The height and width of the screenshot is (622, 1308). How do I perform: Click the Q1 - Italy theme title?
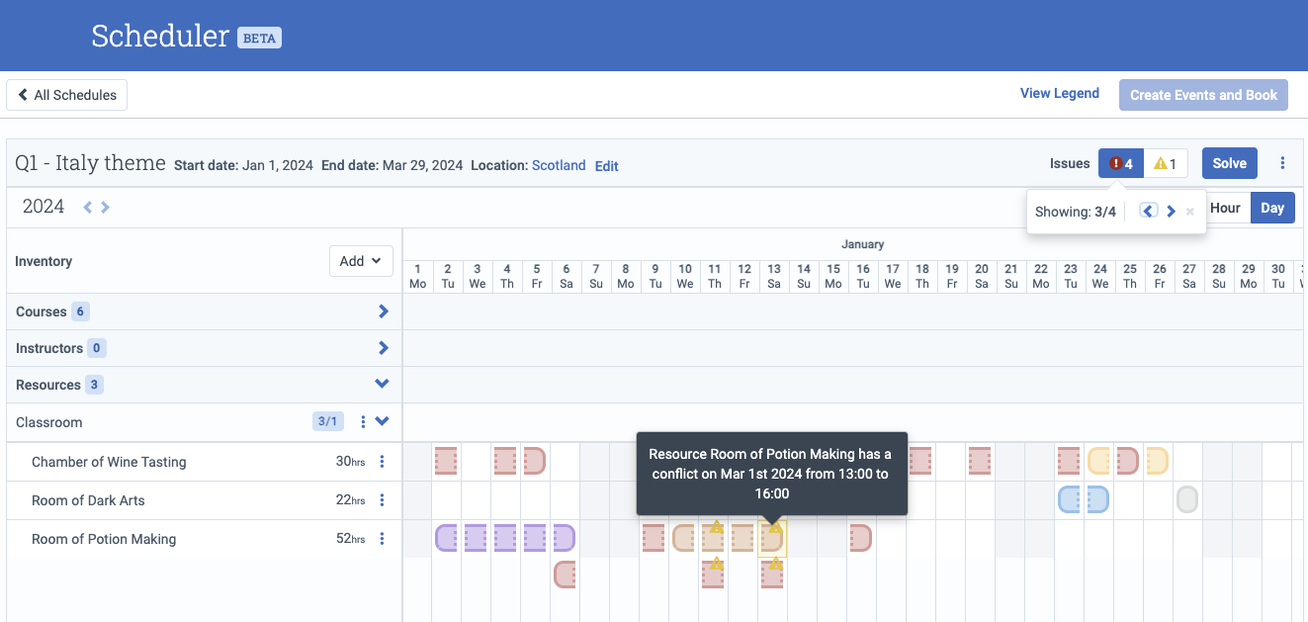(x=91, y=163)
